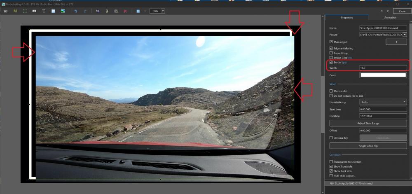Click the Add Mask 'M' icon
The width and height of the screenshot is (412, 194).
[x=15, y=11]
